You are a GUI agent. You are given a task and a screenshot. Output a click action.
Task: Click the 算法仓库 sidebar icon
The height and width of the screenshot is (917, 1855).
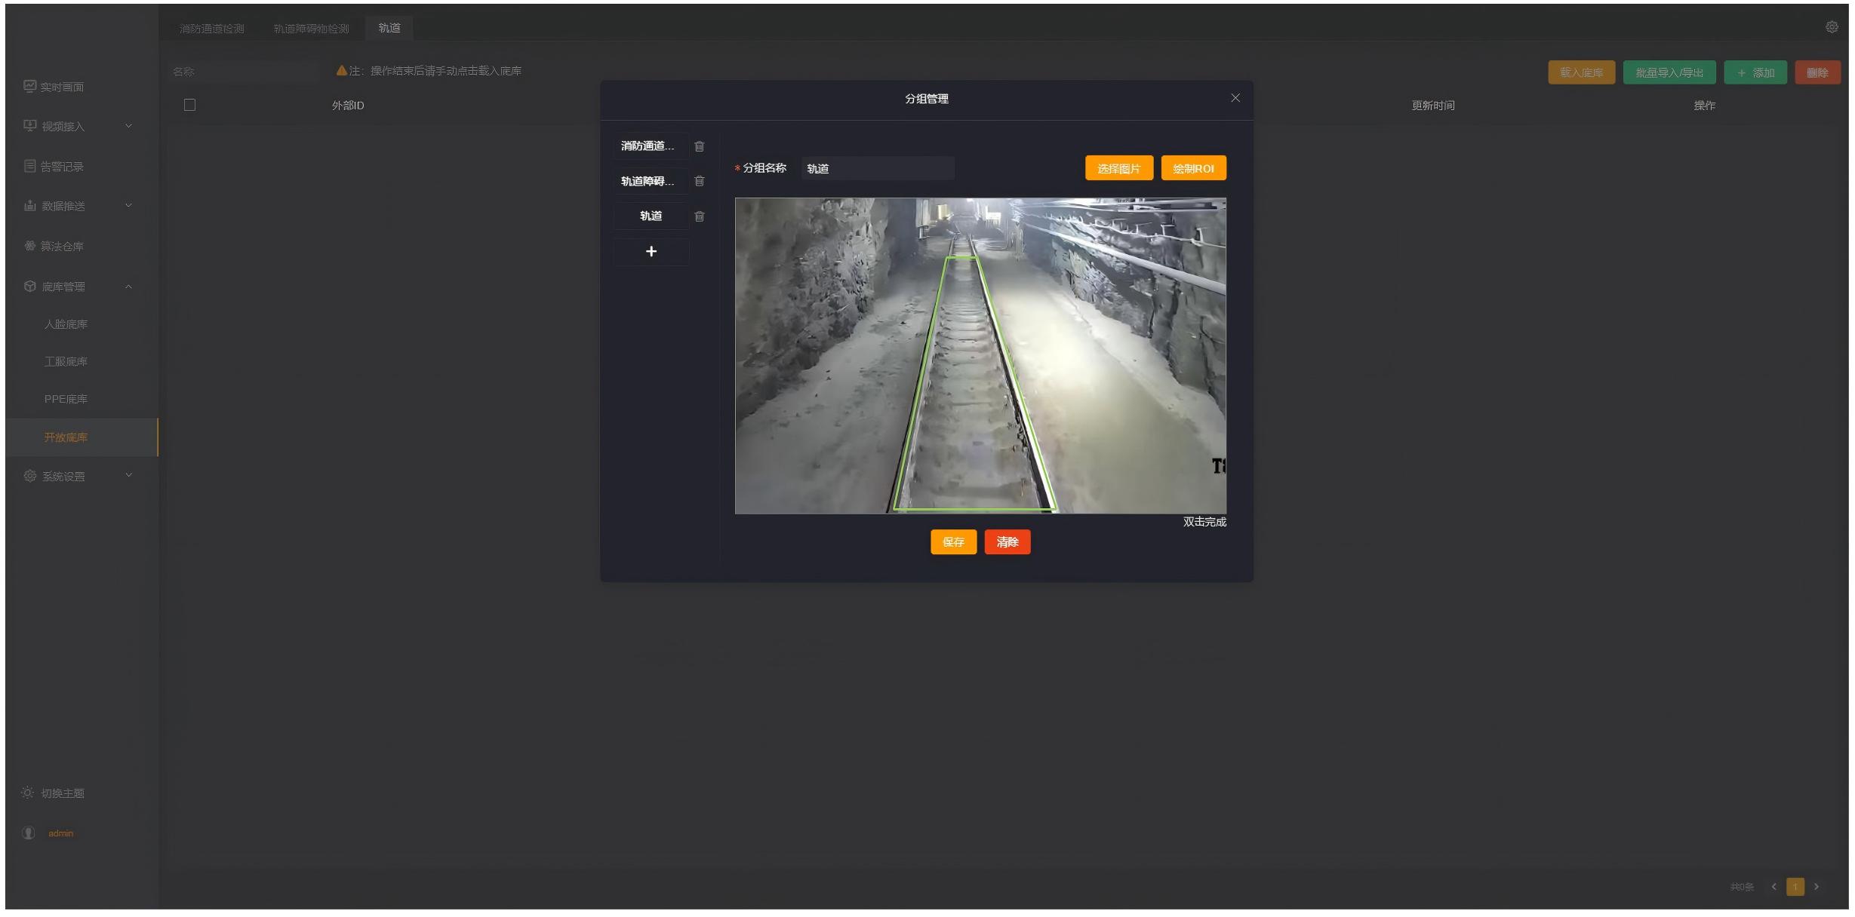[x=30, y=246]
